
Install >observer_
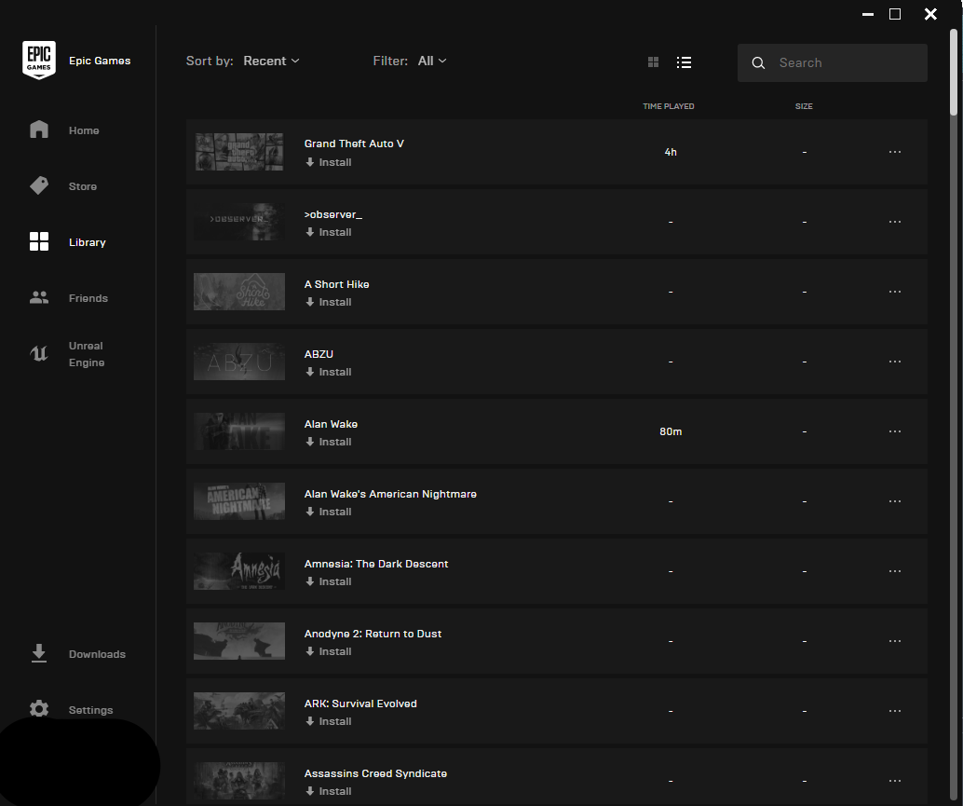click(329, 232)
